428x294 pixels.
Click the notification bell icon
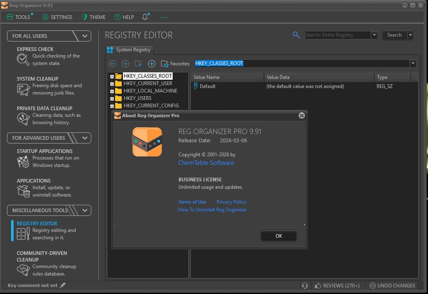[145, 17]
